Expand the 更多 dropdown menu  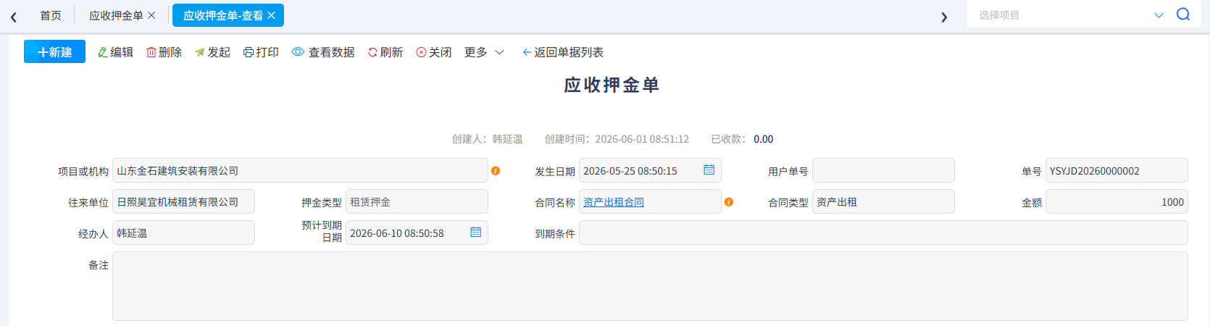click(x=484, y=52)
